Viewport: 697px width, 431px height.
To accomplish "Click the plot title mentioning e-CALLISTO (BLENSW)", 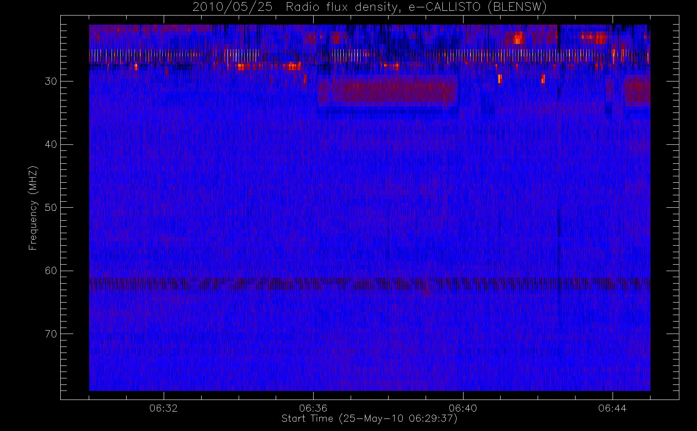I will [x=370, y=7].
